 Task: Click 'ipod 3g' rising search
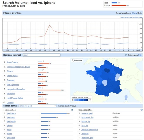pyautogui.click(x=85, y=125)
